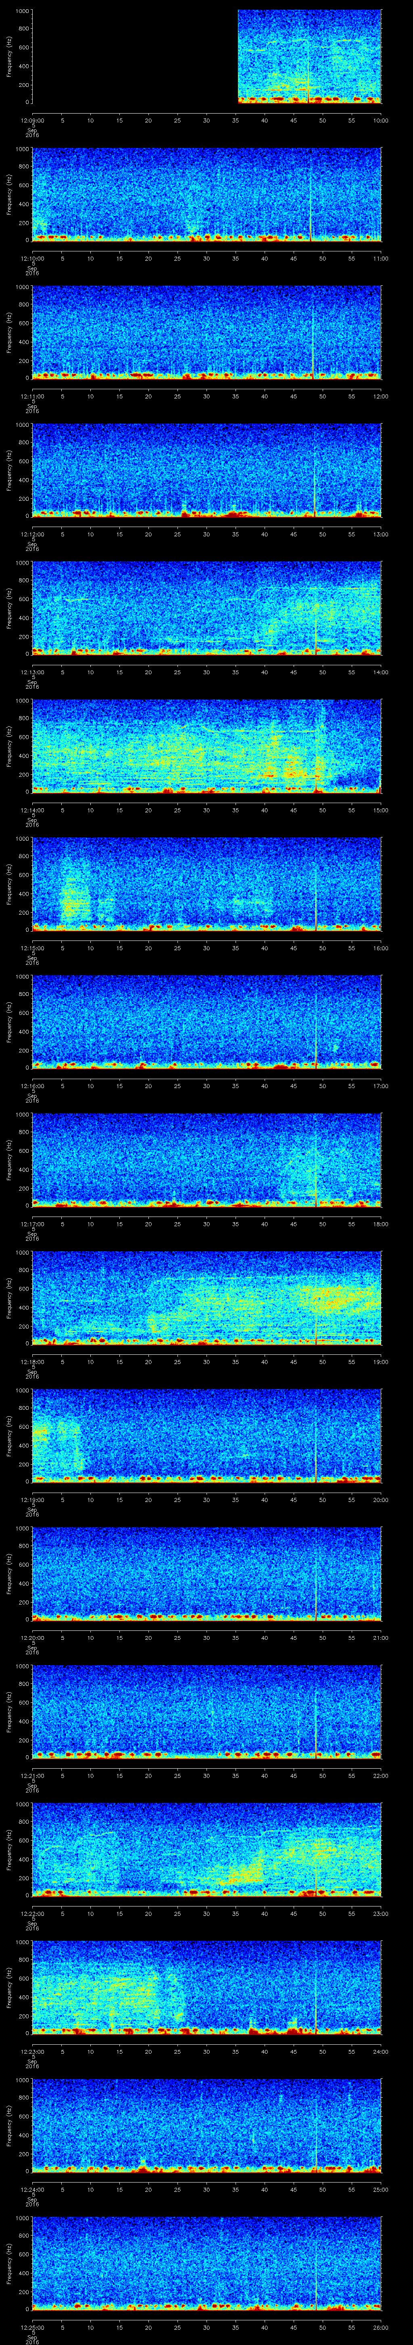Viewport: 413px width, 2345px height.
Task: Click the spectrogram panel starting at 12:10:00
Action: [x=206, y=194]
